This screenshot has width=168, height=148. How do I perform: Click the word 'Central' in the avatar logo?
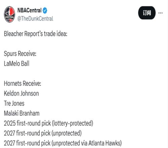pyautogui.click(x=9, y=17)
